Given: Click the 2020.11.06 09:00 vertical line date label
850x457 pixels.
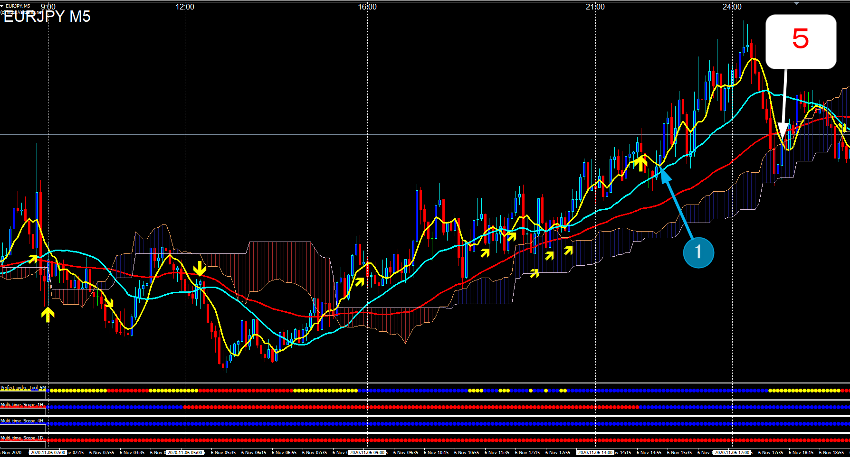Looking at the screenshot, I should [x=367, y=453].
